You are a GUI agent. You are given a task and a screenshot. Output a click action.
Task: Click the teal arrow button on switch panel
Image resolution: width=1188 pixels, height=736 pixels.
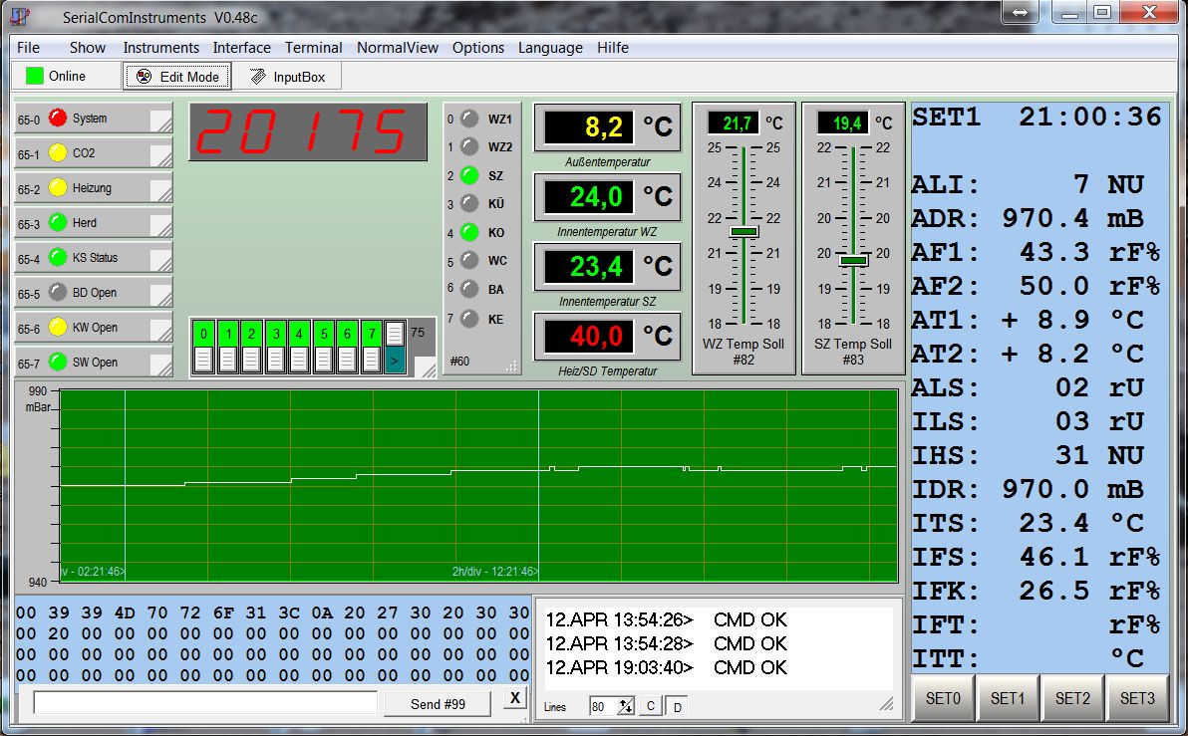(x=395, y=361)
